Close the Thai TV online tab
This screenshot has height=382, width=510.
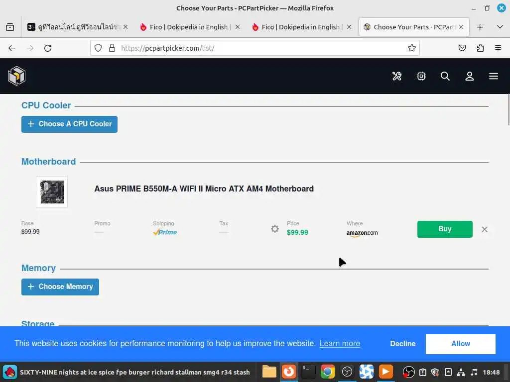(x=126, y=27)
